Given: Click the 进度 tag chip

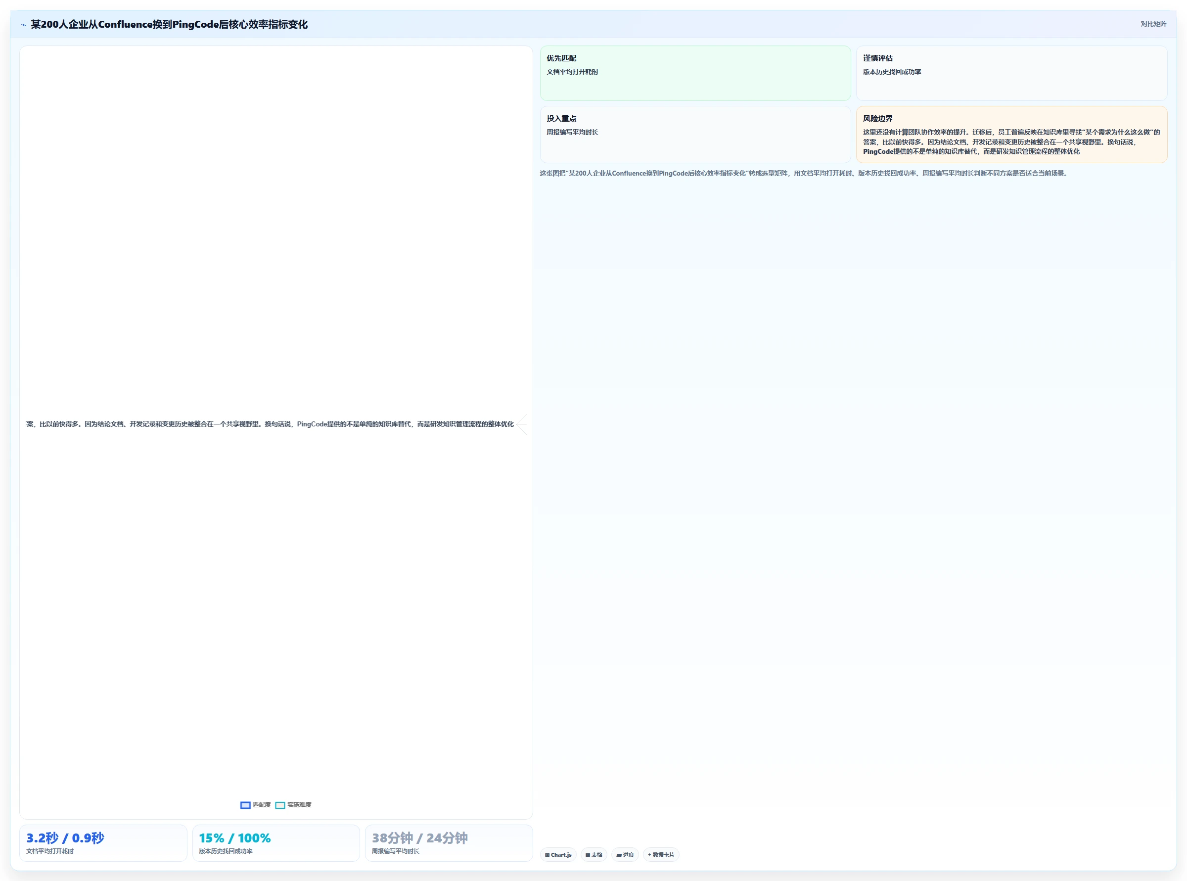Looking at the screenshot, I should [x=625, y=855].
